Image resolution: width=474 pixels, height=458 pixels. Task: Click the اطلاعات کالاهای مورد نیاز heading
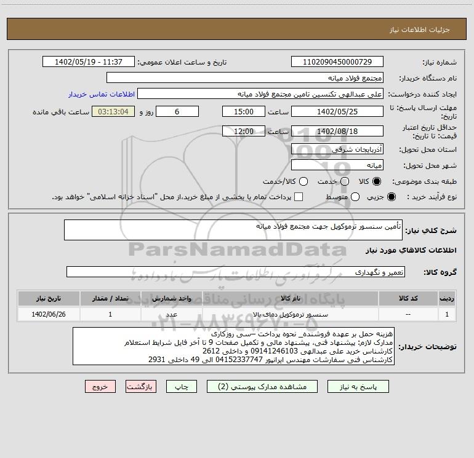click(x=411, y=250)
